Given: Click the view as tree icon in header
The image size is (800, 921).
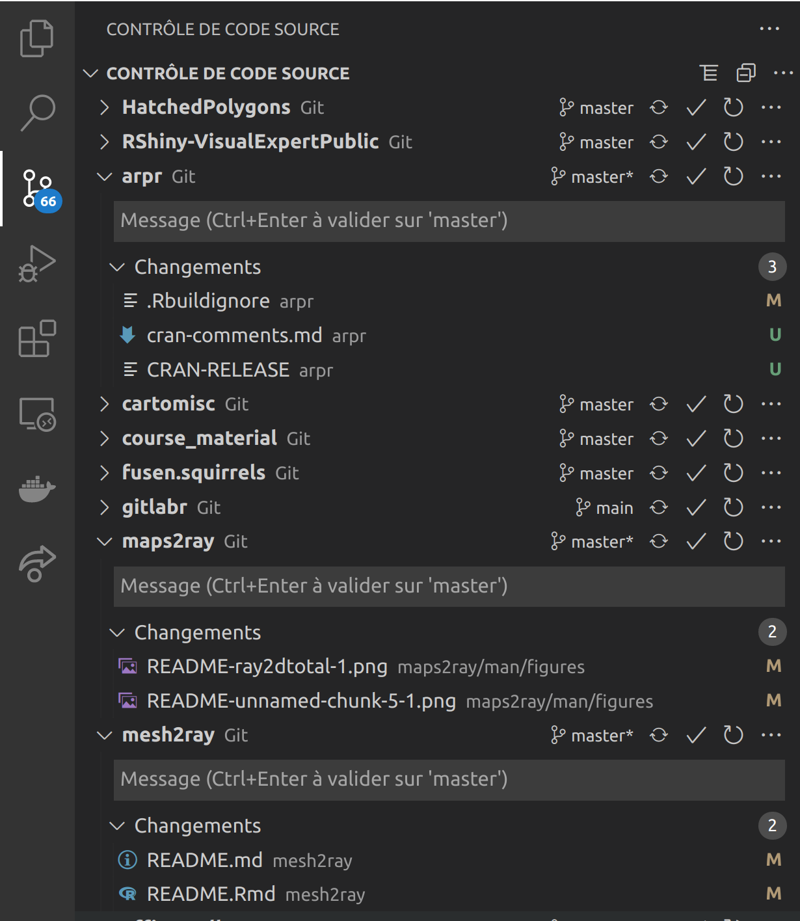Looking at the screenshot, I should pos(709,73).
